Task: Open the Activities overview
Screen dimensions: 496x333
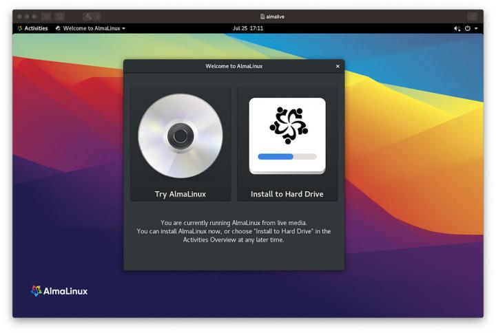Action: pyautogui.click(x=36, y=28)
